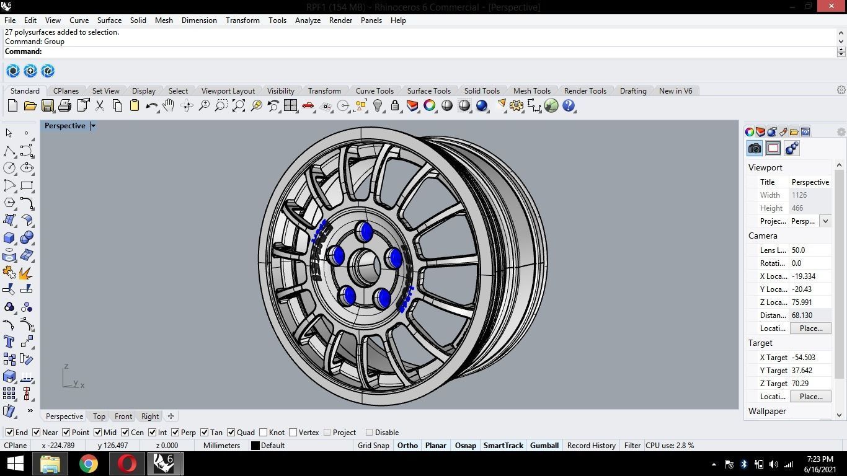
Task: Click the camera viewport properties icon
Action: [x=755, y=148]
